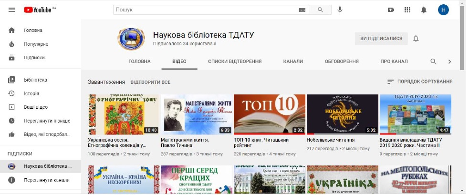469x195 pixels.
Task: Click the plus icon for browsing channels
Action: [11, 180]
